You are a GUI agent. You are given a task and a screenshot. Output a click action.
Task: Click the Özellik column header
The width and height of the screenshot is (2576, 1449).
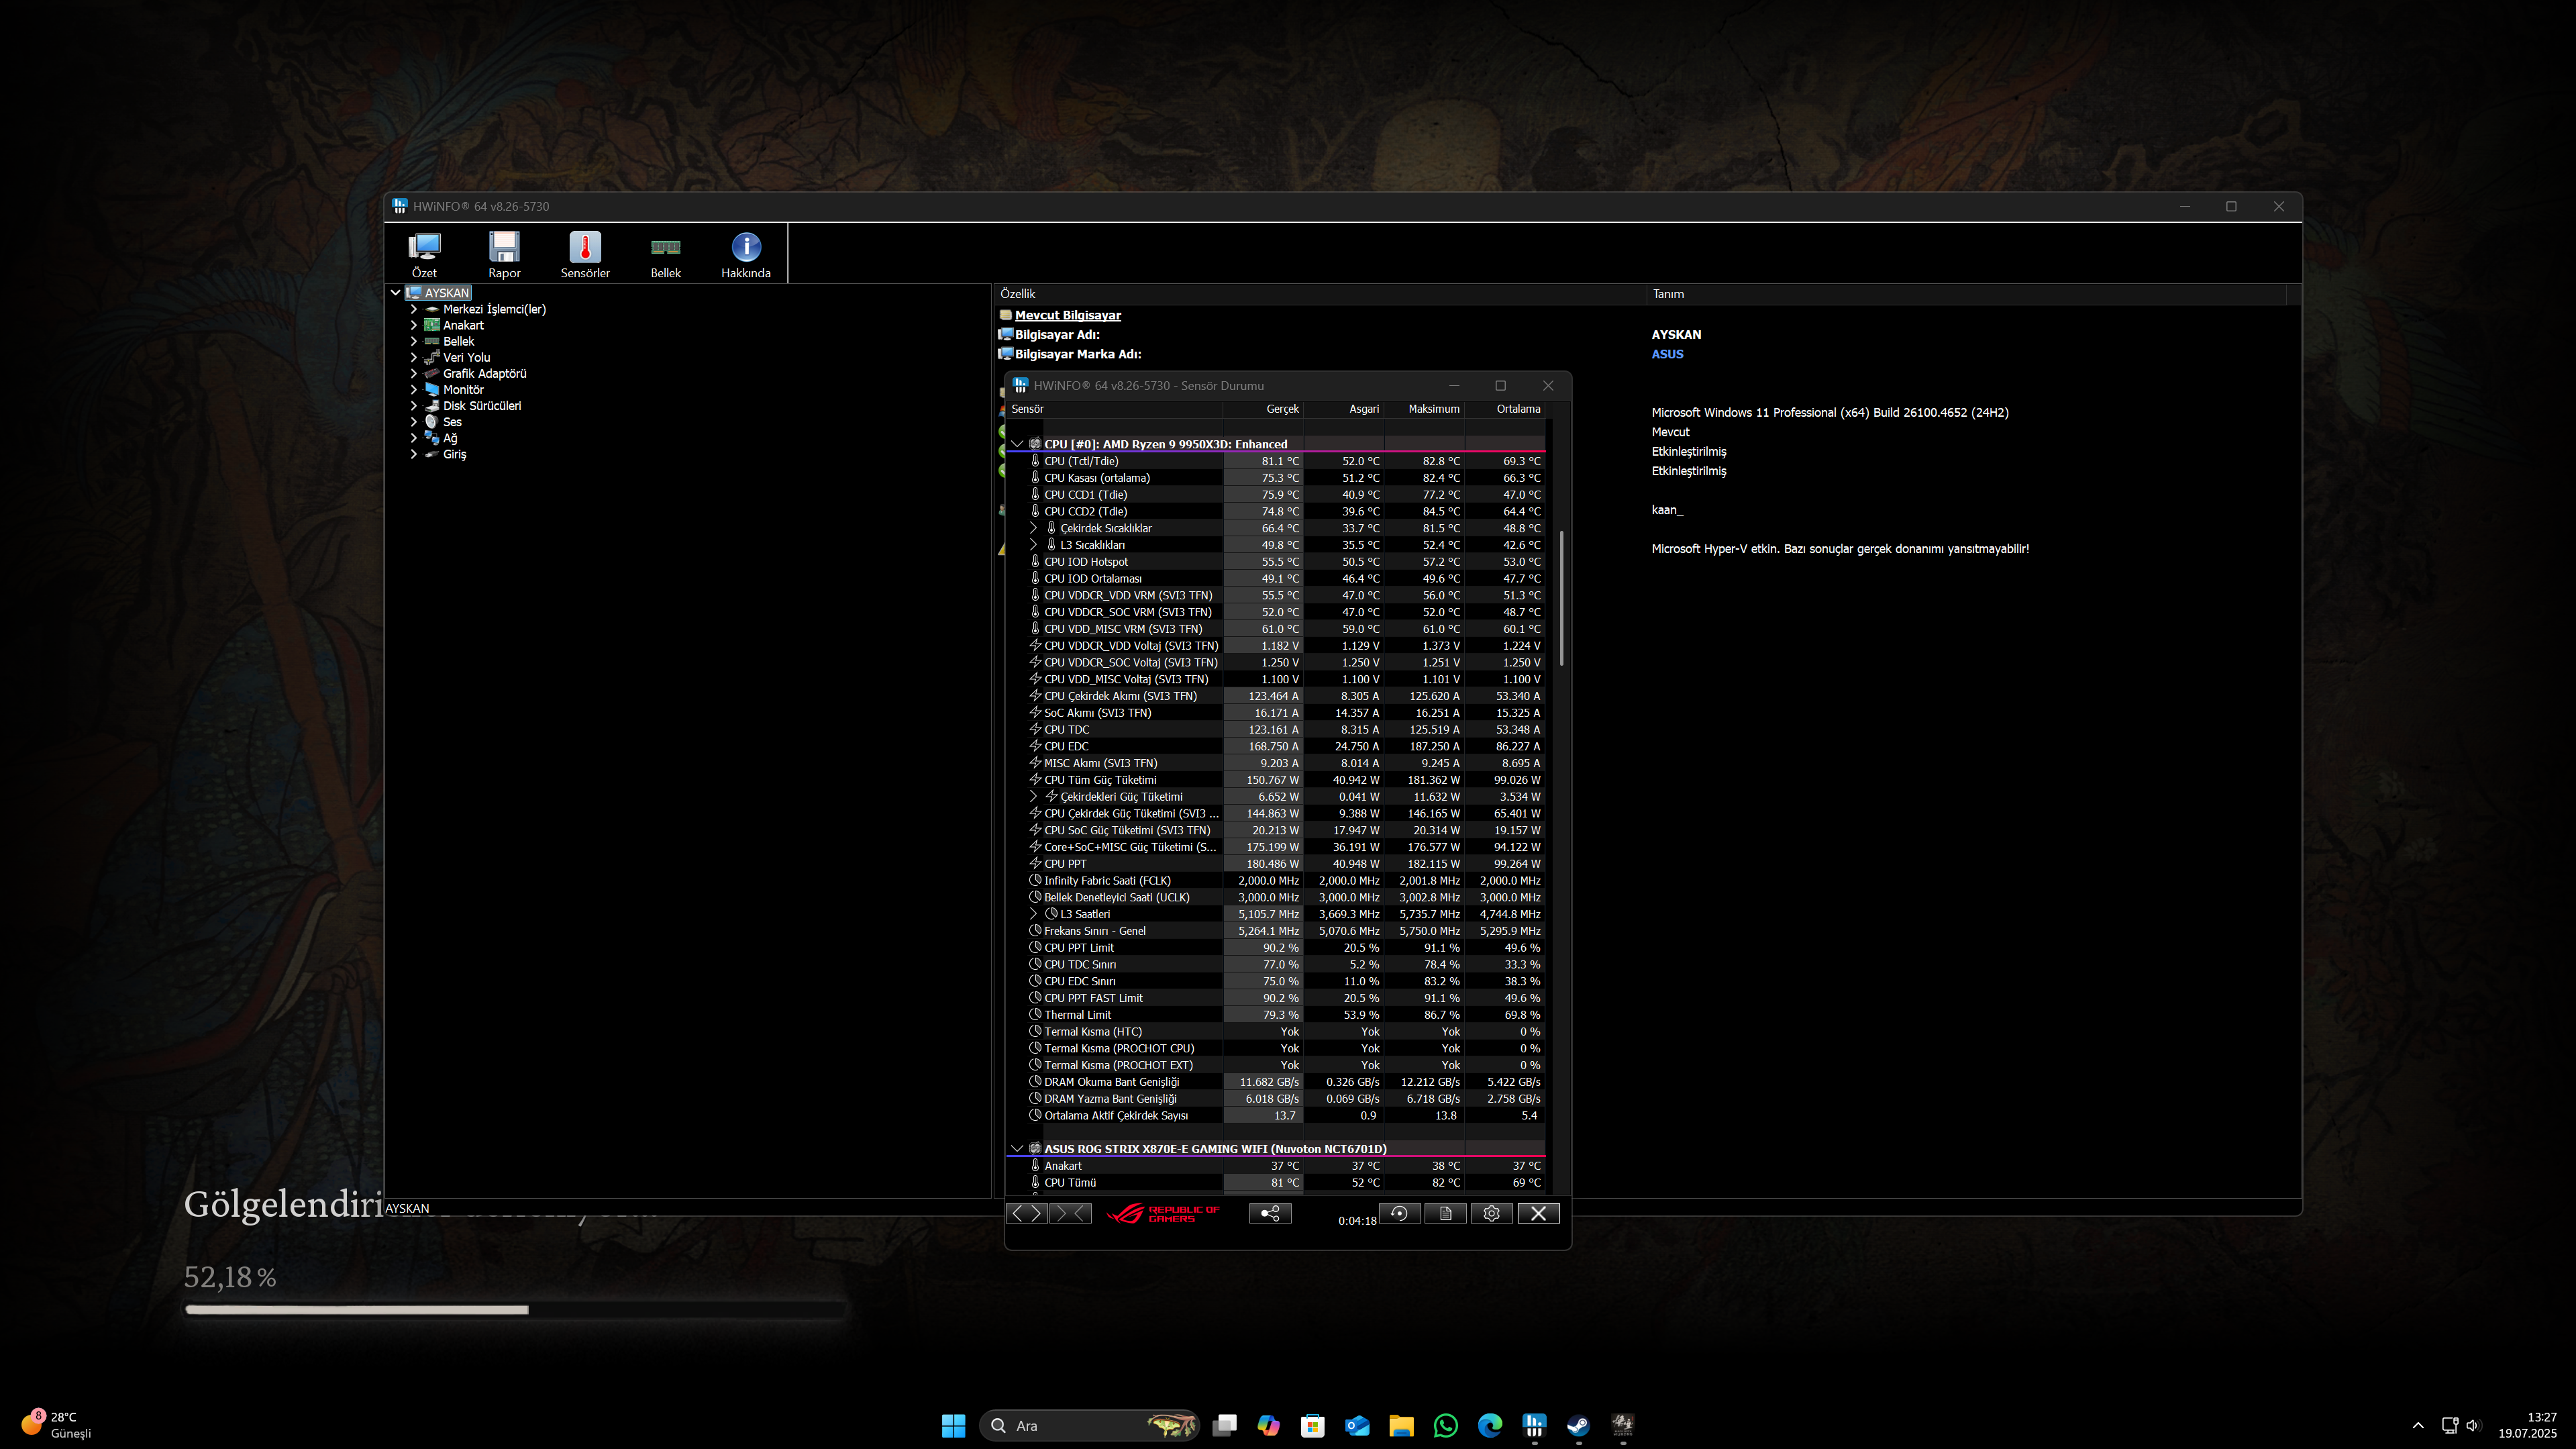(1320, 294)
